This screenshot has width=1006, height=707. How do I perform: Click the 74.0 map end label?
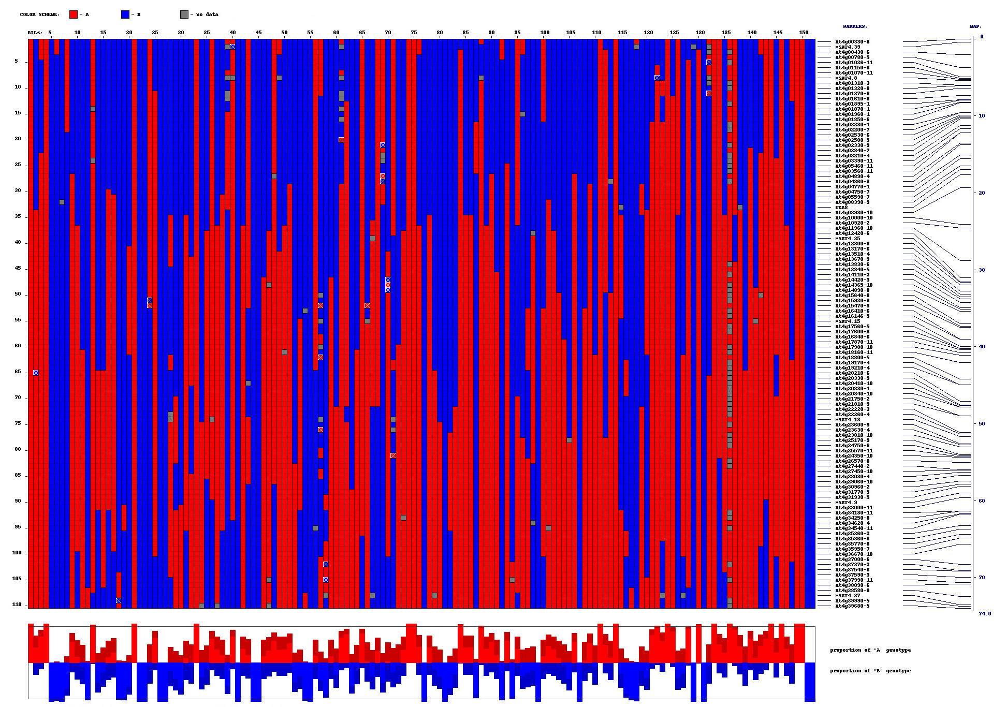click(984, 614)
